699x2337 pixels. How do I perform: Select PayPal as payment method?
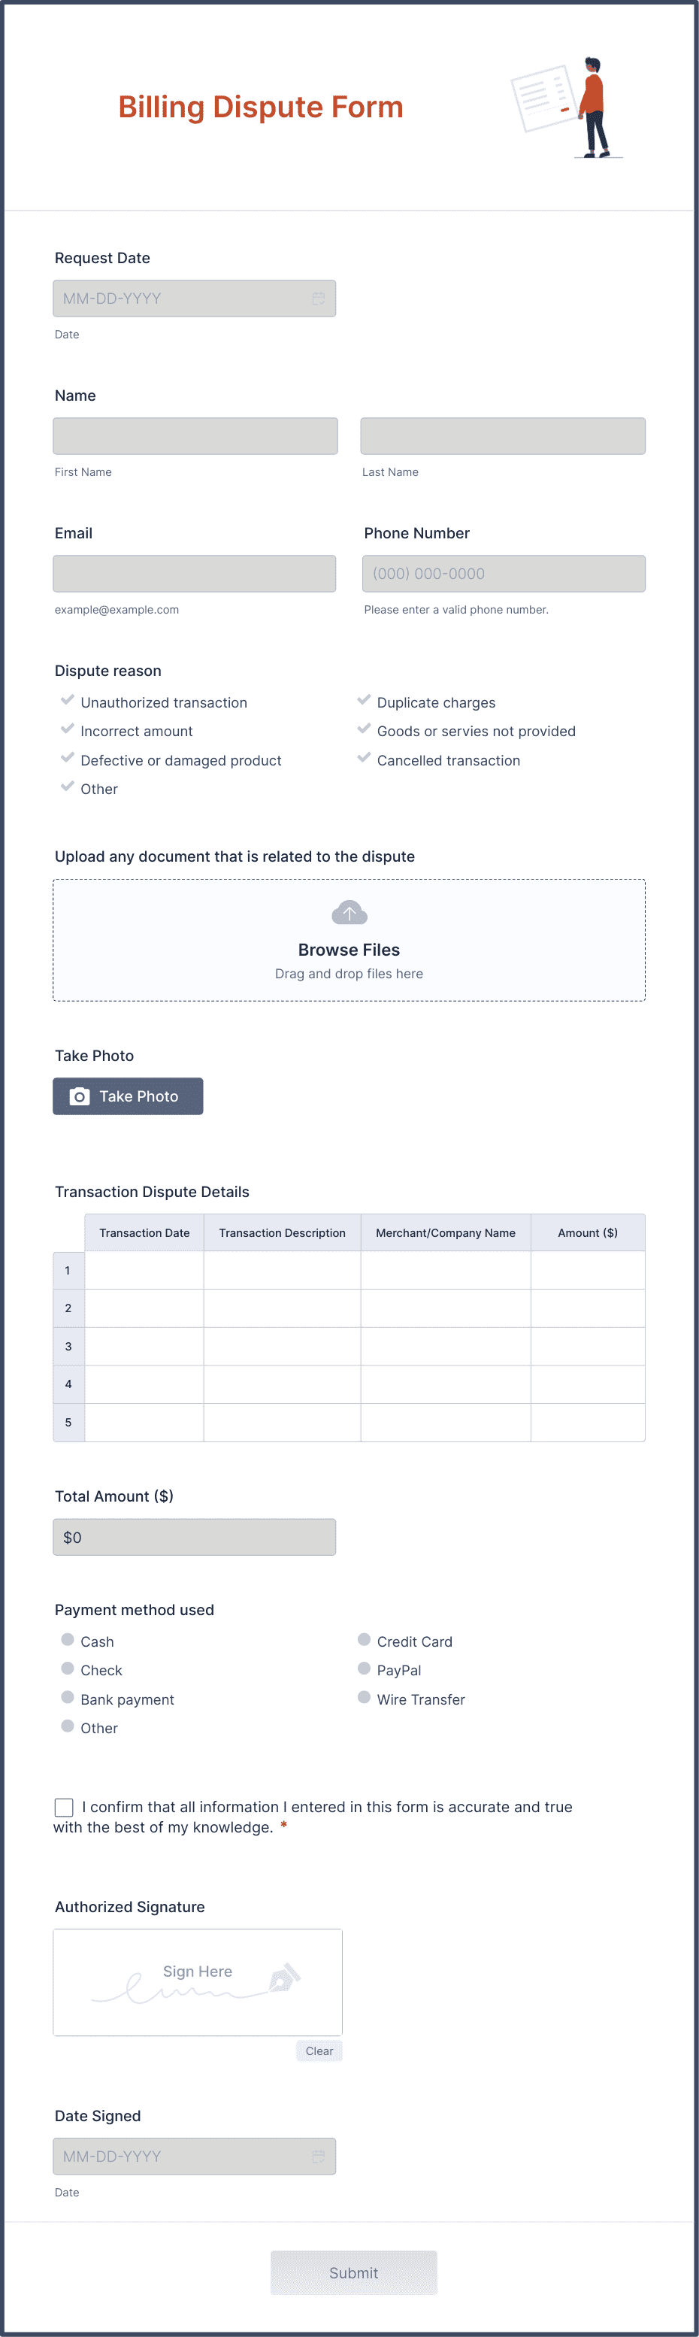coord(364,1669)
